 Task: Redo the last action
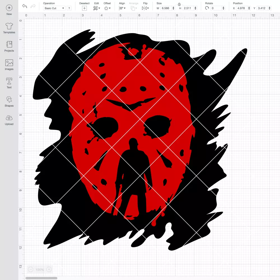[x=33, y=6]
